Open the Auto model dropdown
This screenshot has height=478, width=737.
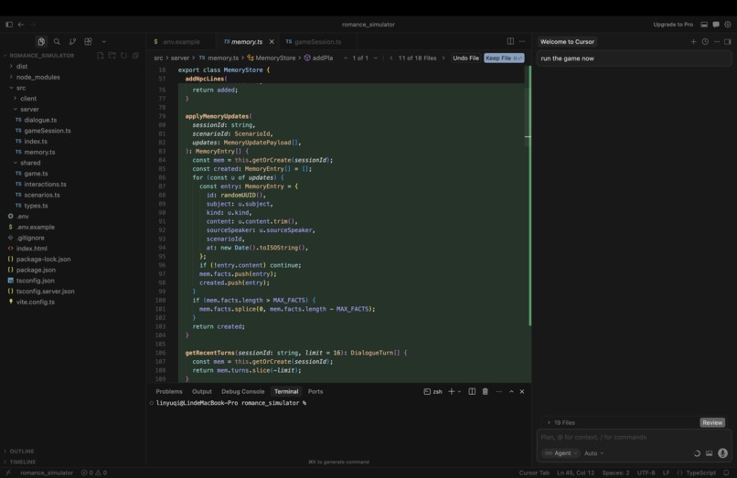[x=594, y=453]
